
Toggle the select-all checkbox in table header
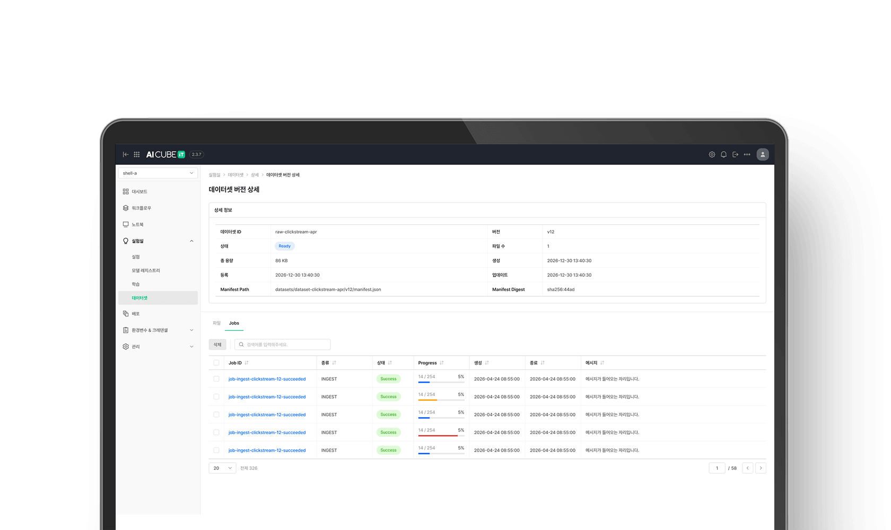tap(216, 363)
